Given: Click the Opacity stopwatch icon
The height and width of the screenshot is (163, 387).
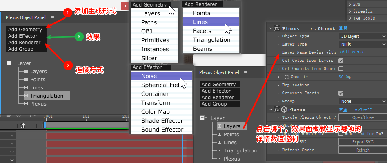Looking at the screenshot, I should click(x=286, y=77).
